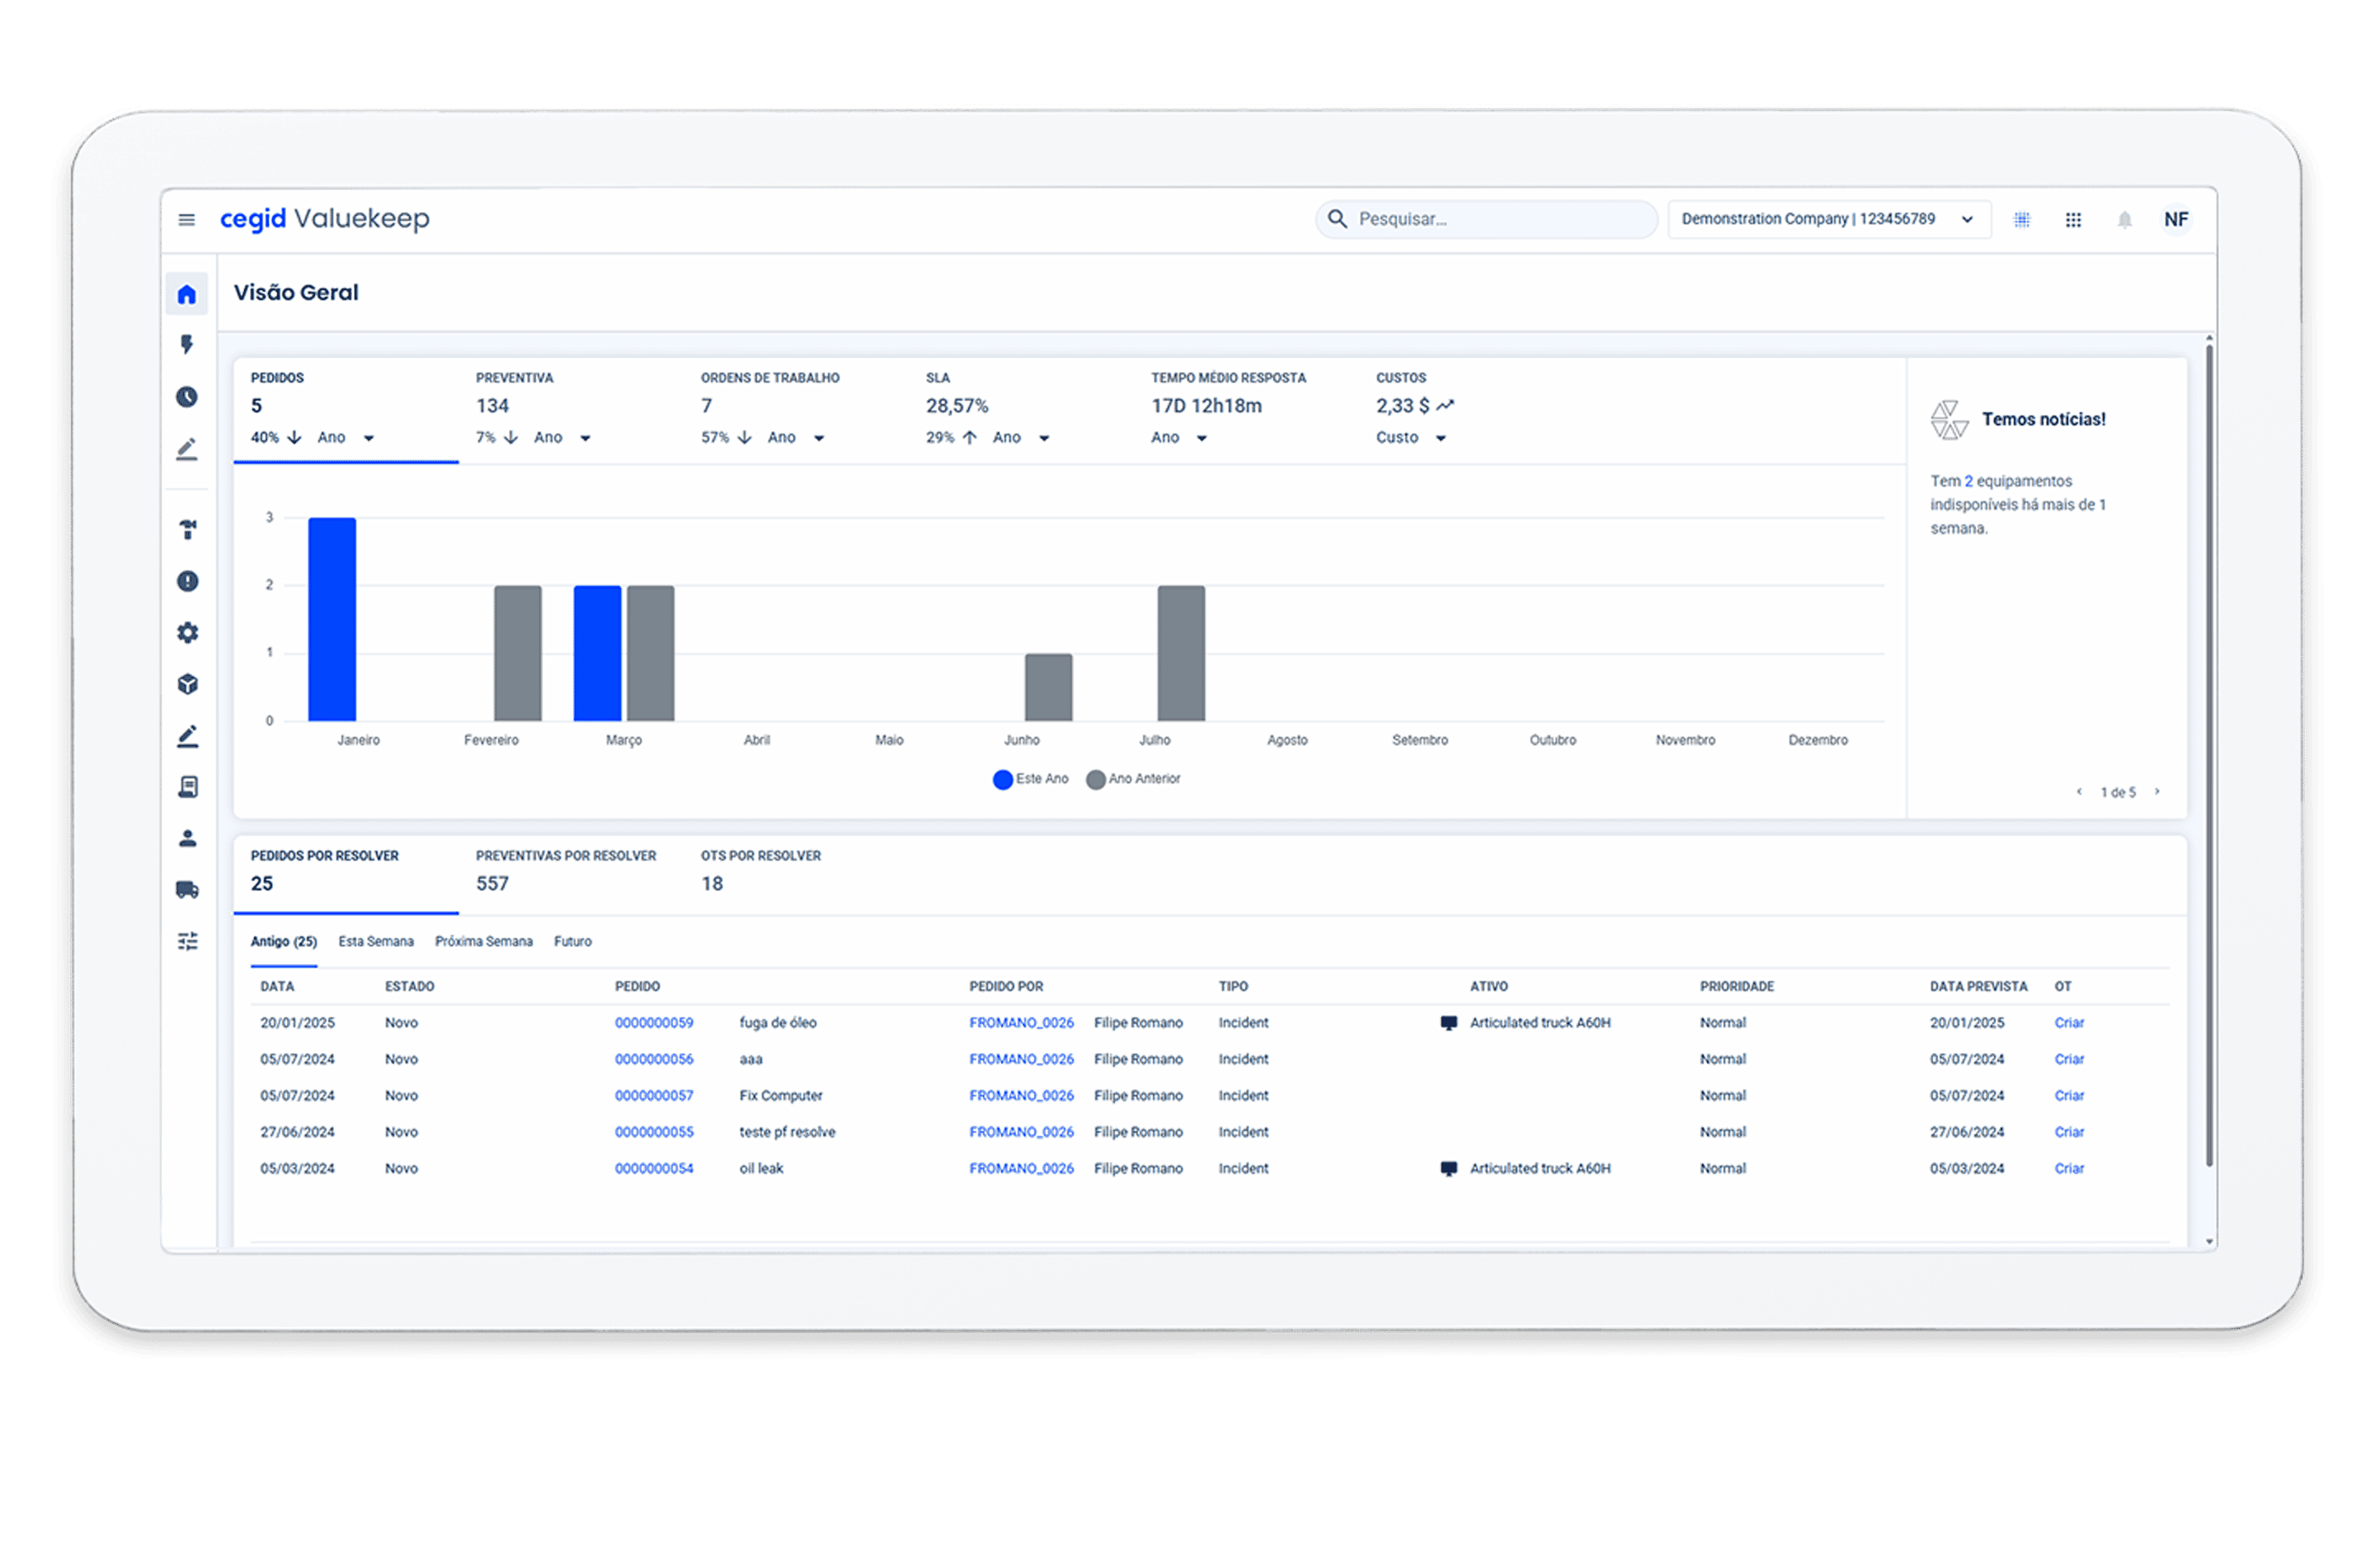The width and height of the screenshot is (2375, 1568).
Task: Click the clock icon in sidebar
Action: point(187,397)
